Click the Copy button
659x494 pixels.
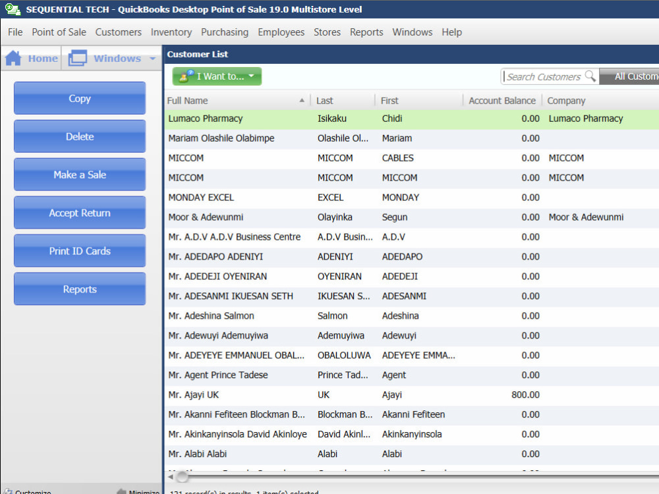click(x=80, y=98)
